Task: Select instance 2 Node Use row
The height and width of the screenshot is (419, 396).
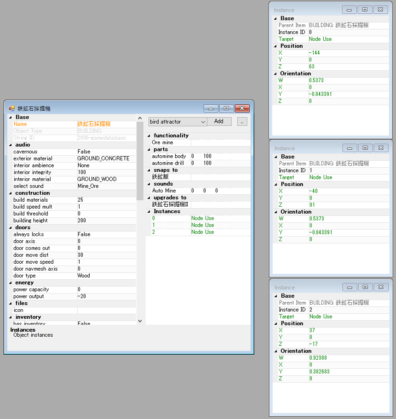Action: (198, 232)
